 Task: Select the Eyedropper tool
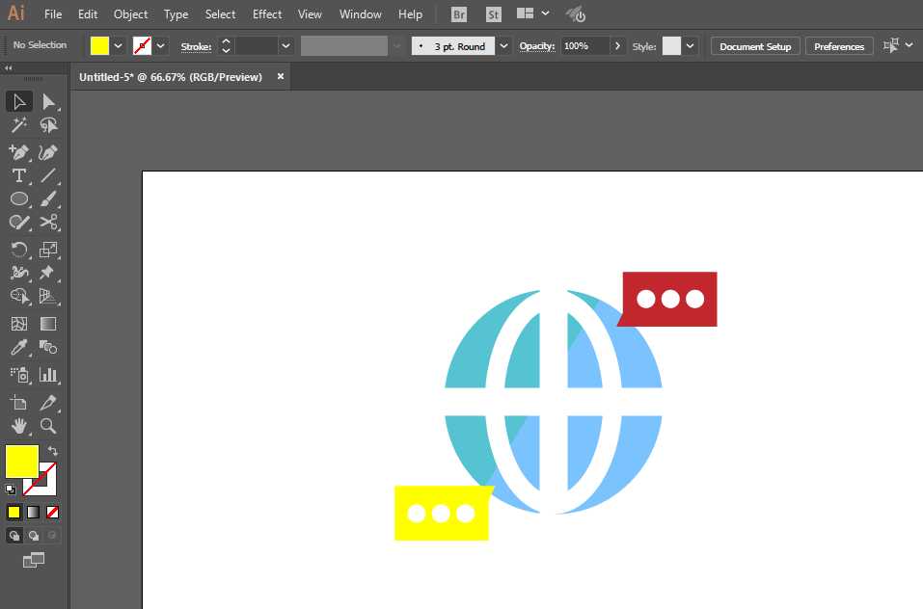coord(19,348)
